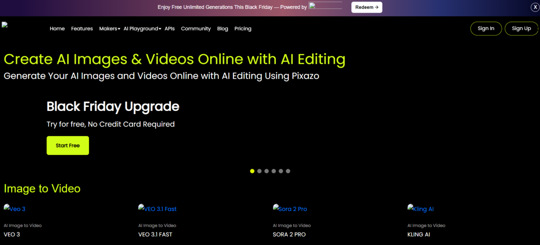
Task: Expand the AI Playground dropdown menu
Action: pyautogui.click(x=142, y=28)
